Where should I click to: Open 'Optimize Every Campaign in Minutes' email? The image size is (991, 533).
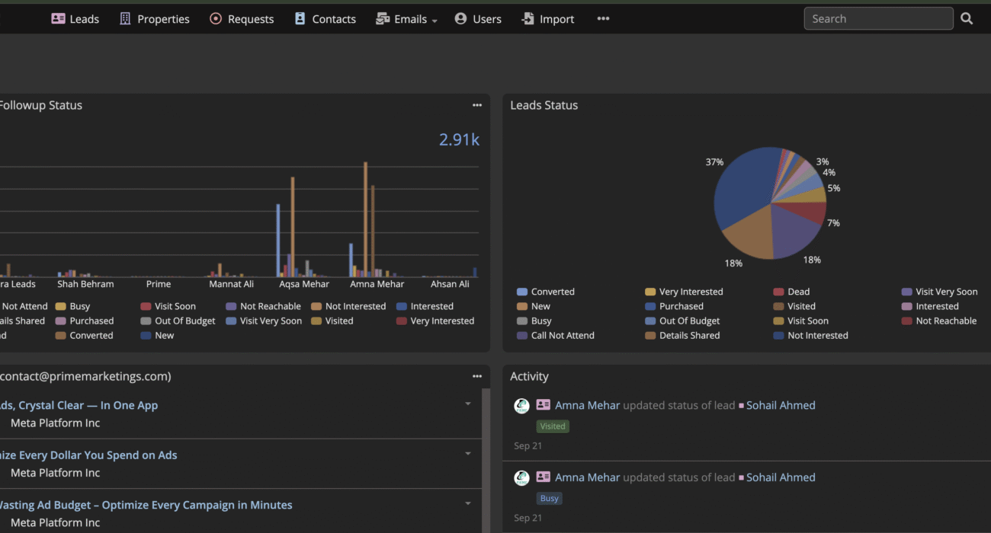(145, 505)
